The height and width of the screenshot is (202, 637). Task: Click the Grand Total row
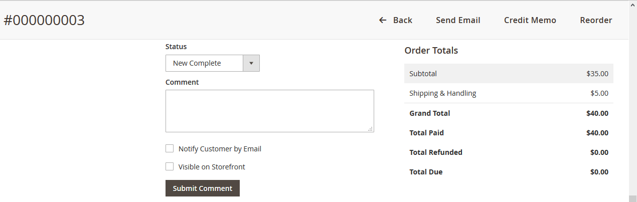[509, 113]
